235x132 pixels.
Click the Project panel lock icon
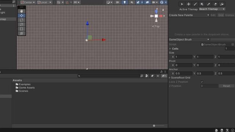[x=162, y=72]
